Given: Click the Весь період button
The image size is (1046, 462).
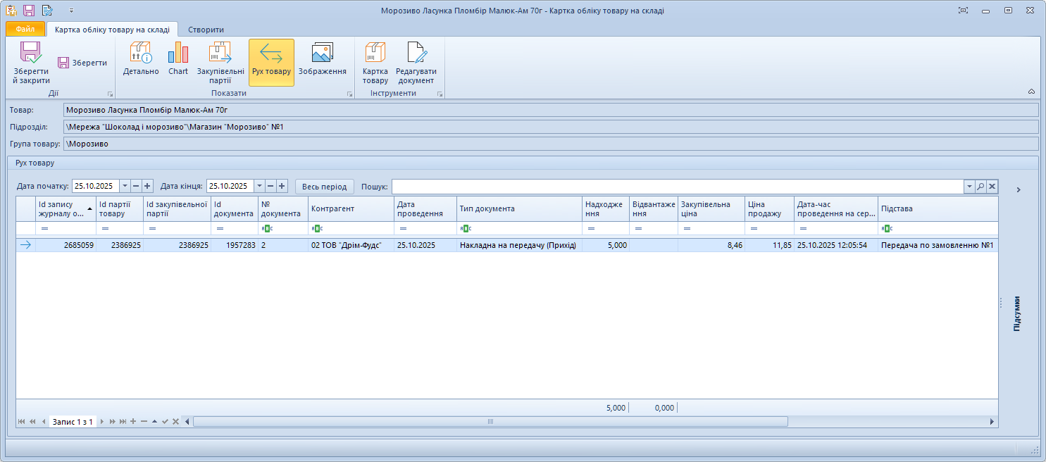Looking at the screenshot, I should [324, 186].
